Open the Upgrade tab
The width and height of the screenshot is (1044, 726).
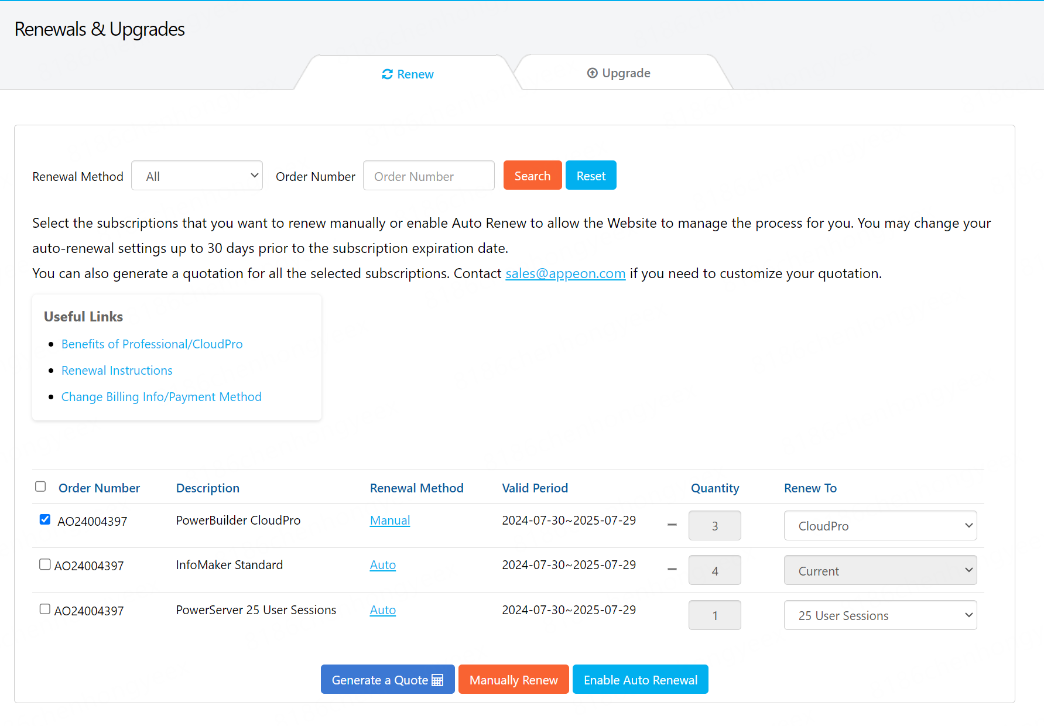(x=619, y=73)
